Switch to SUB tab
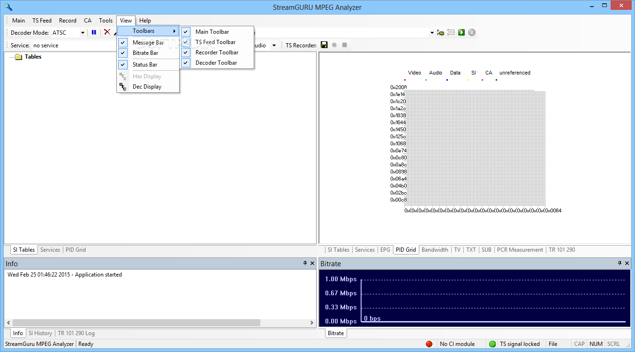Image resolution: width=635 pixels, height=352 pixels. [x=486, y=250]
